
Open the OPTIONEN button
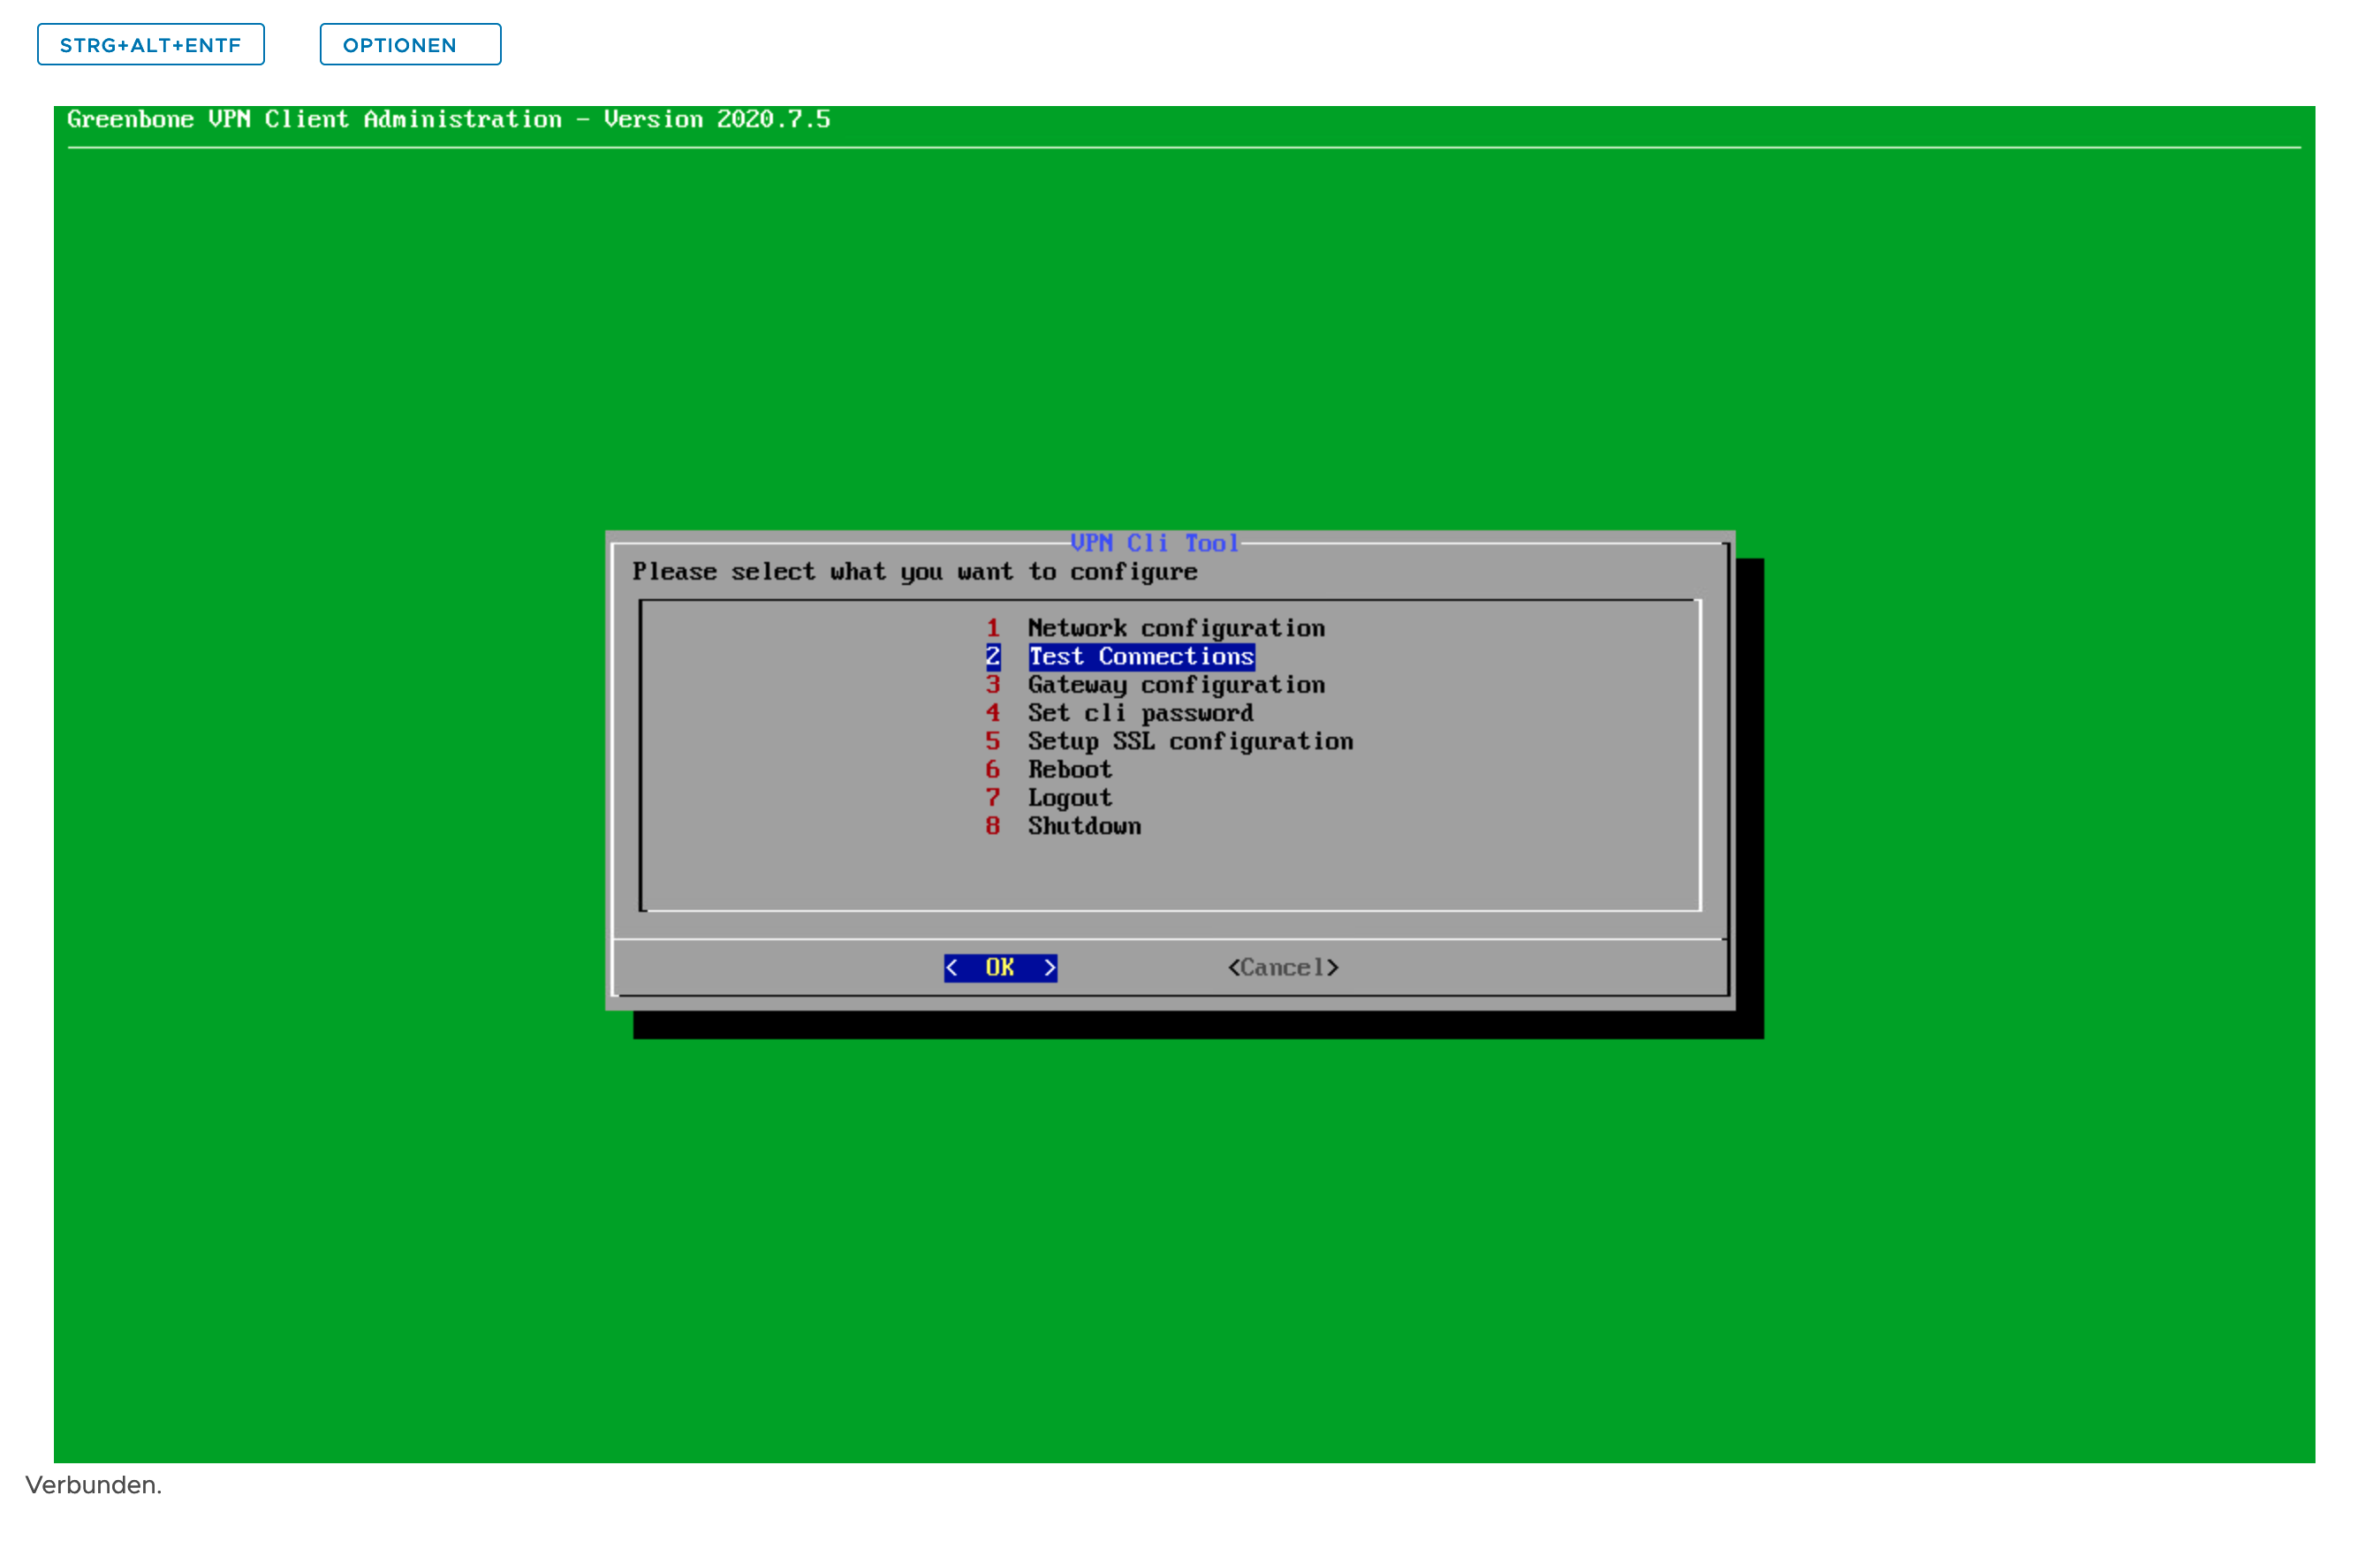point(411,45)
